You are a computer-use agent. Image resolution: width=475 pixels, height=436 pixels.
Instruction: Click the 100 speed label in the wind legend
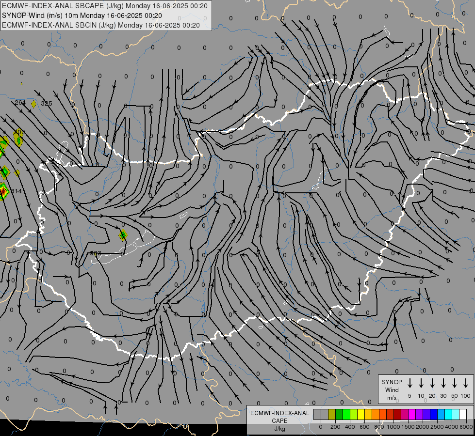(x=466, y=396)
